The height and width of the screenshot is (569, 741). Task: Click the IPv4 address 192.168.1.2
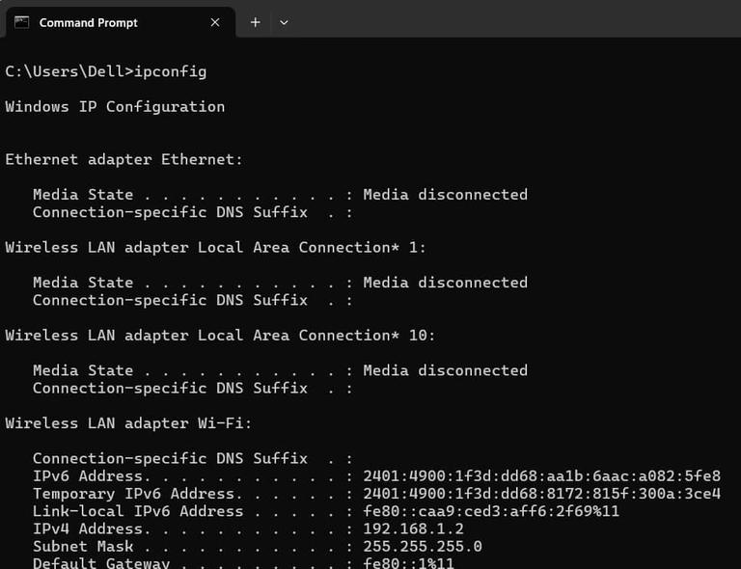[413, 528]
